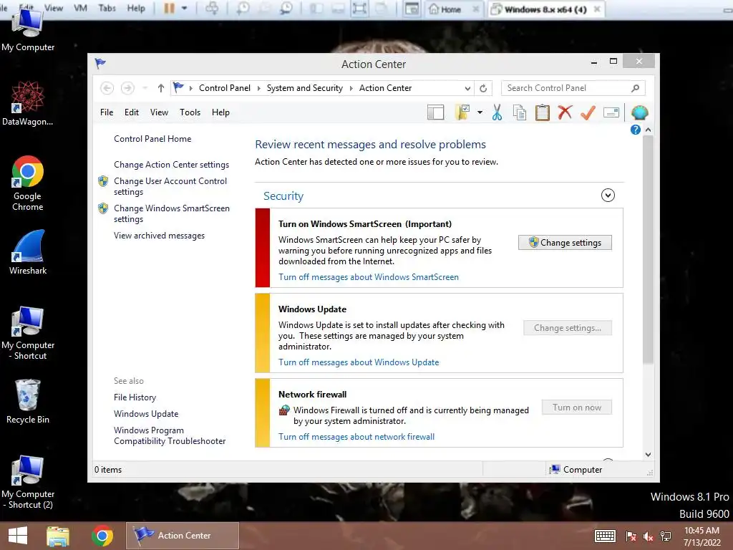The height and width of the screenshot is (550, 733).
Task: Open the Help menu in Action Center
Action: pos(220,112)
